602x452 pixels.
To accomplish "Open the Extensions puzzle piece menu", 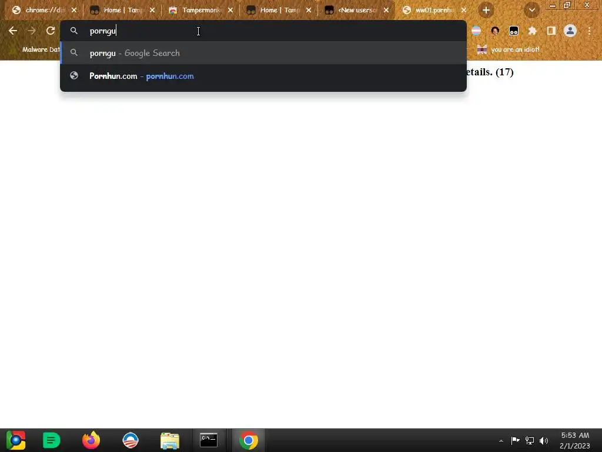I will coord(533,31).
